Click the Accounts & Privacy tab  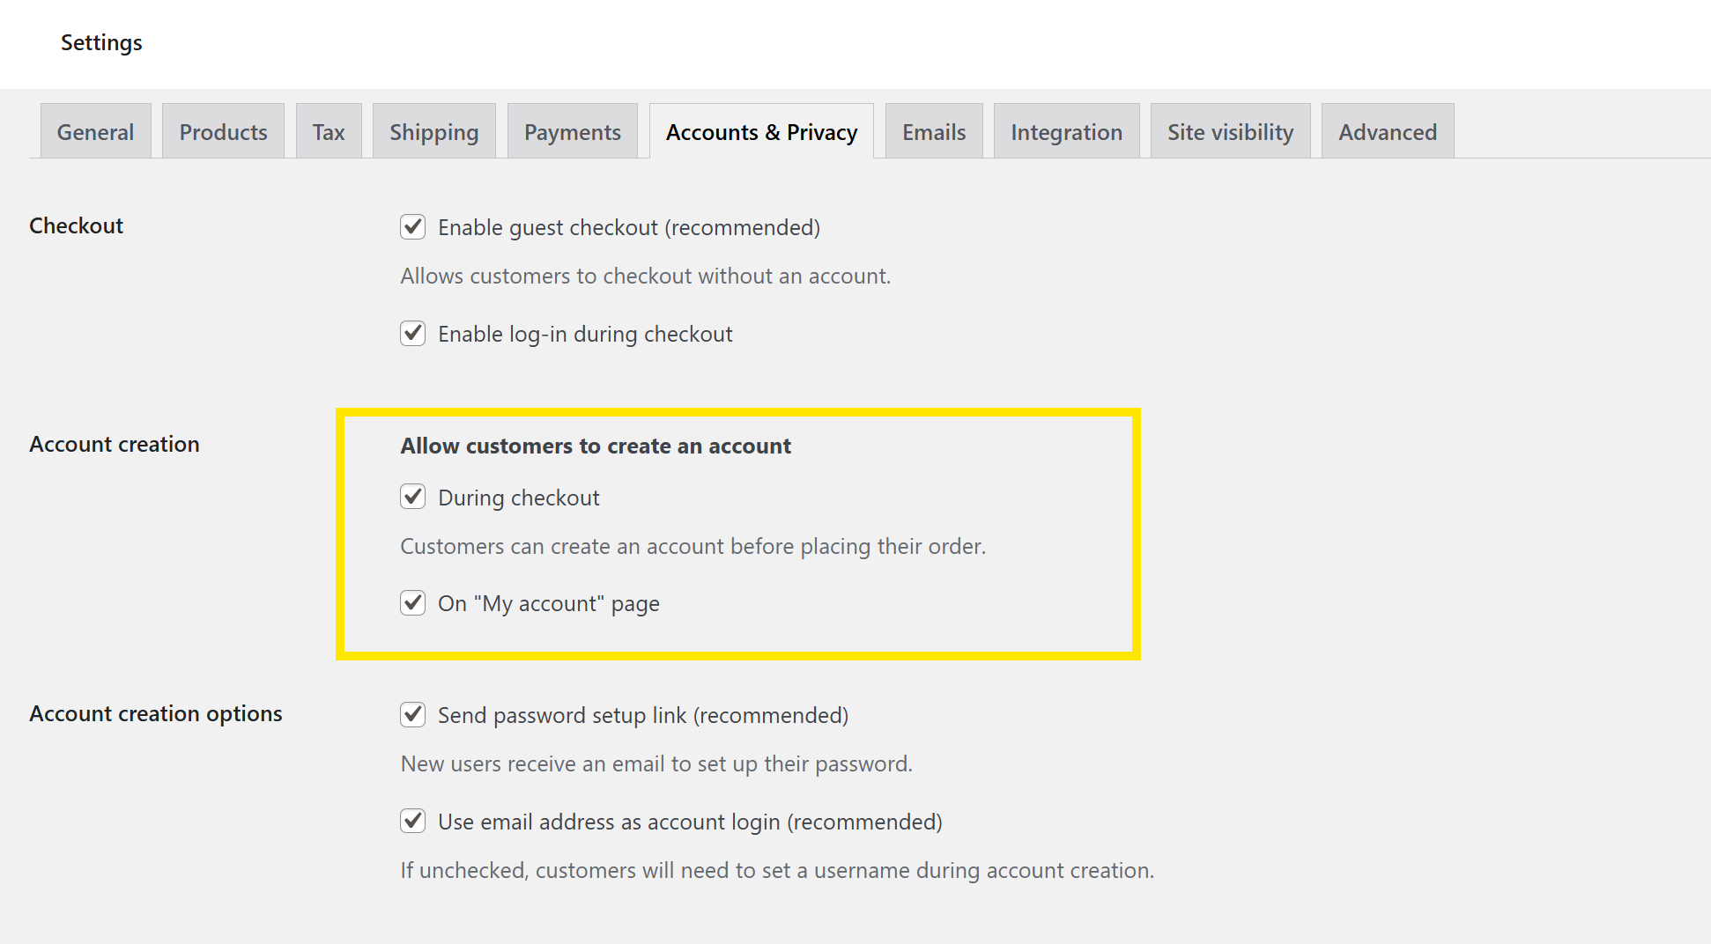click(x=761, y=131)
